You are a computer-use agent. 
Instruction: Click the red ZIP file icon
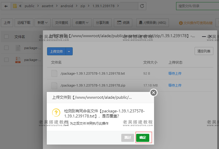[x=18, y=60]
